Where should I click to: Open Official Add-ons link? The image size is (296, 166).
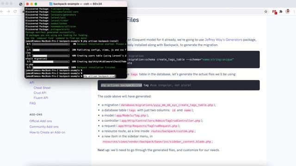pyautogui.click(x=41, y=121)
